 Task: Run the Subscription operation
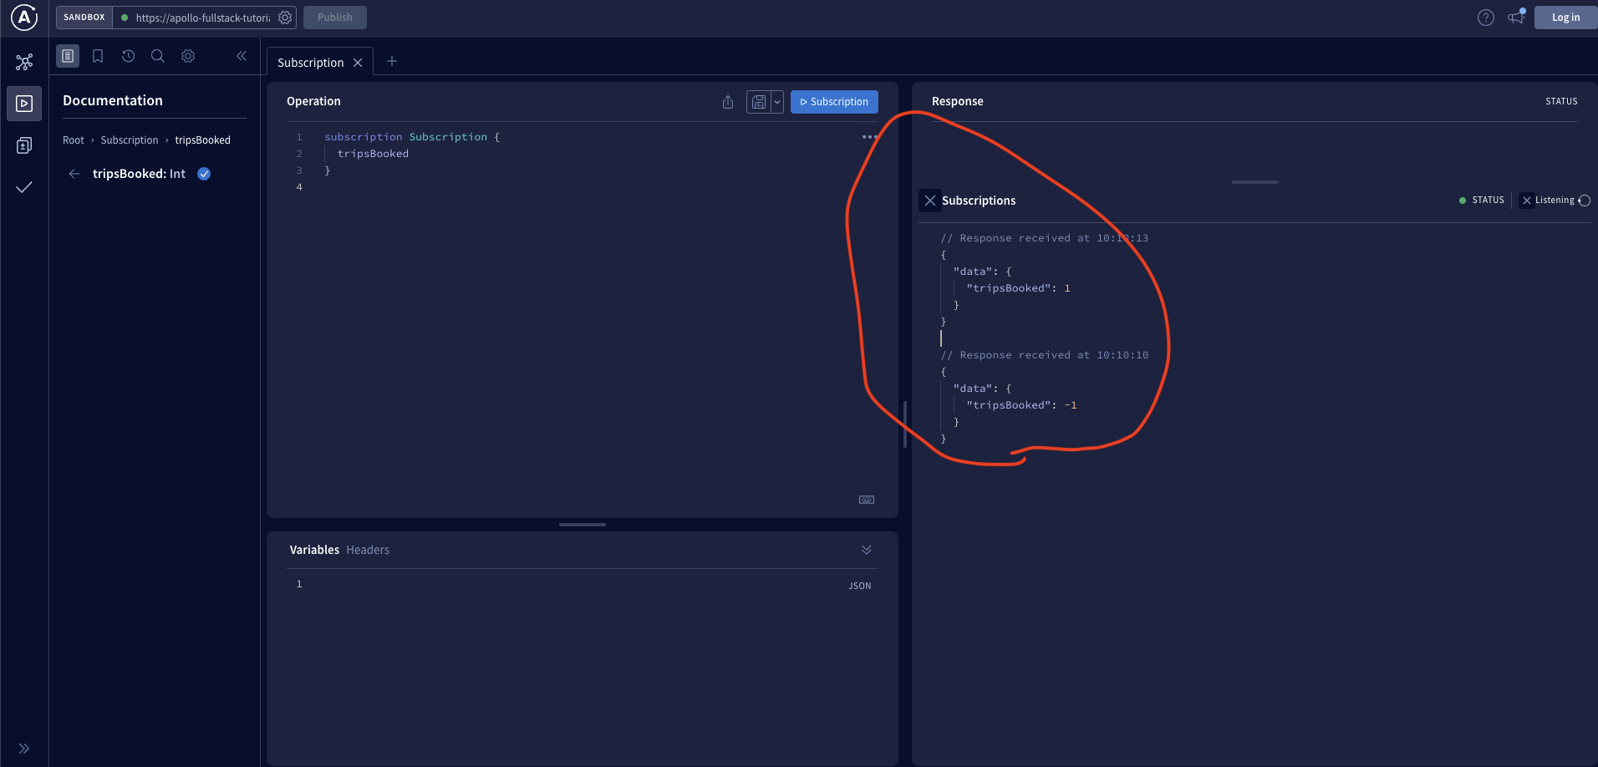pos(834,102)
